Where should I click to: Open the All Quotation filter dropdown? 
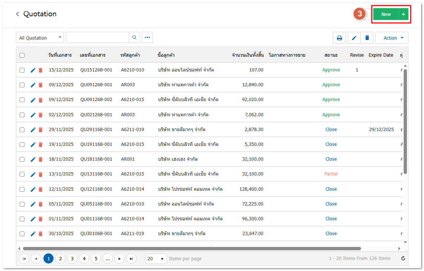point(40,38)
